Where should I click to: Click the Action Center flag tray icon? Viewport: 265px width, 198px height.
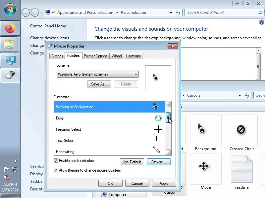6,169
